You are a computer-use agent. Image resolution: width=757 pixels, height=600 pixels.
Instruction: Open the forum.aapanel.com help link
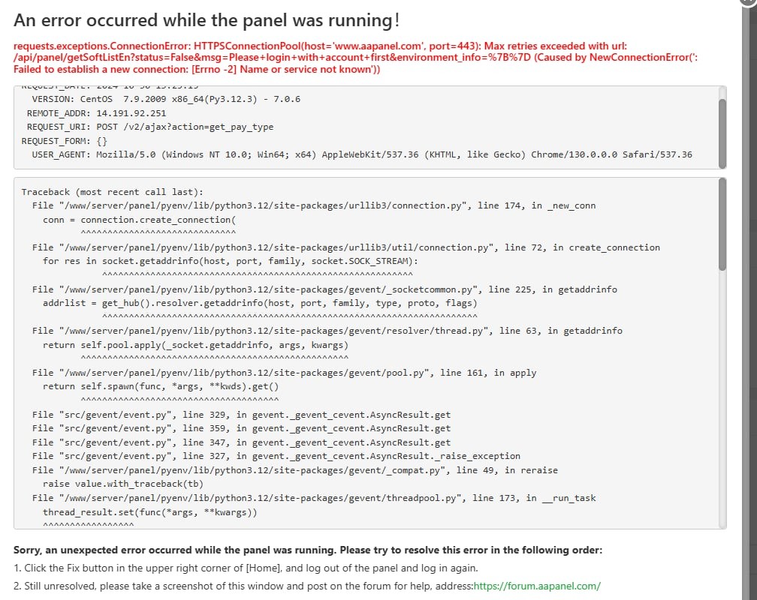pos(537,586)
